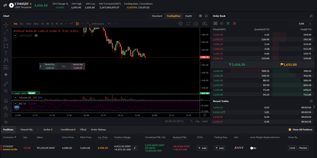317x158 pixels.
Task: Switch to Standard chart view
Action: (x=157, y=16)
